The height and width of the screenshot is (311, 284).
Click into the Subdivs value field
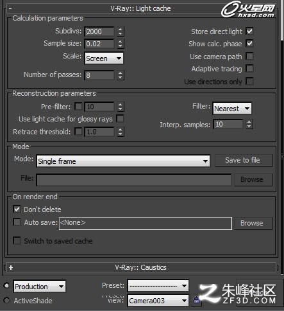pos(99,31)
